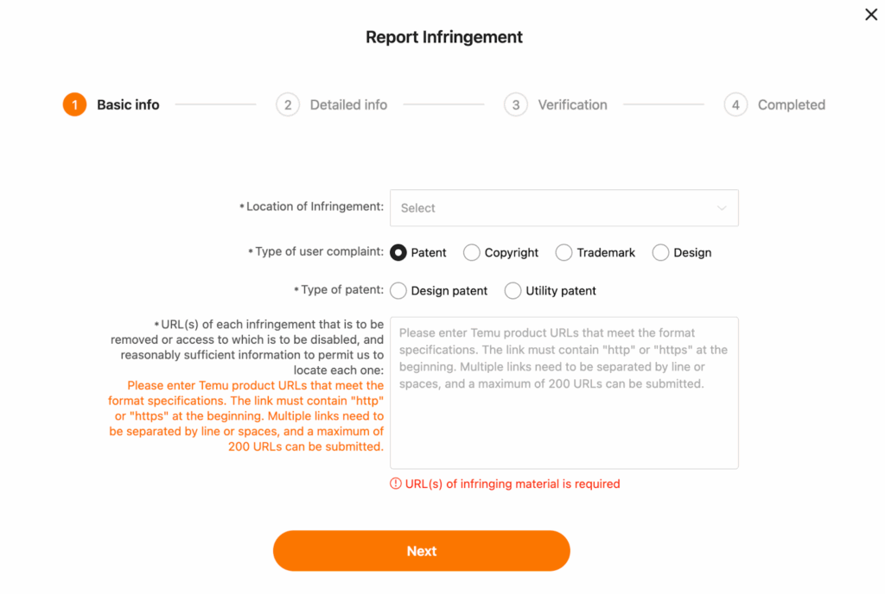The image size is (885, 595).
Task: Click the step 1 orange circle icon
Action: click(x=74, y=104)
